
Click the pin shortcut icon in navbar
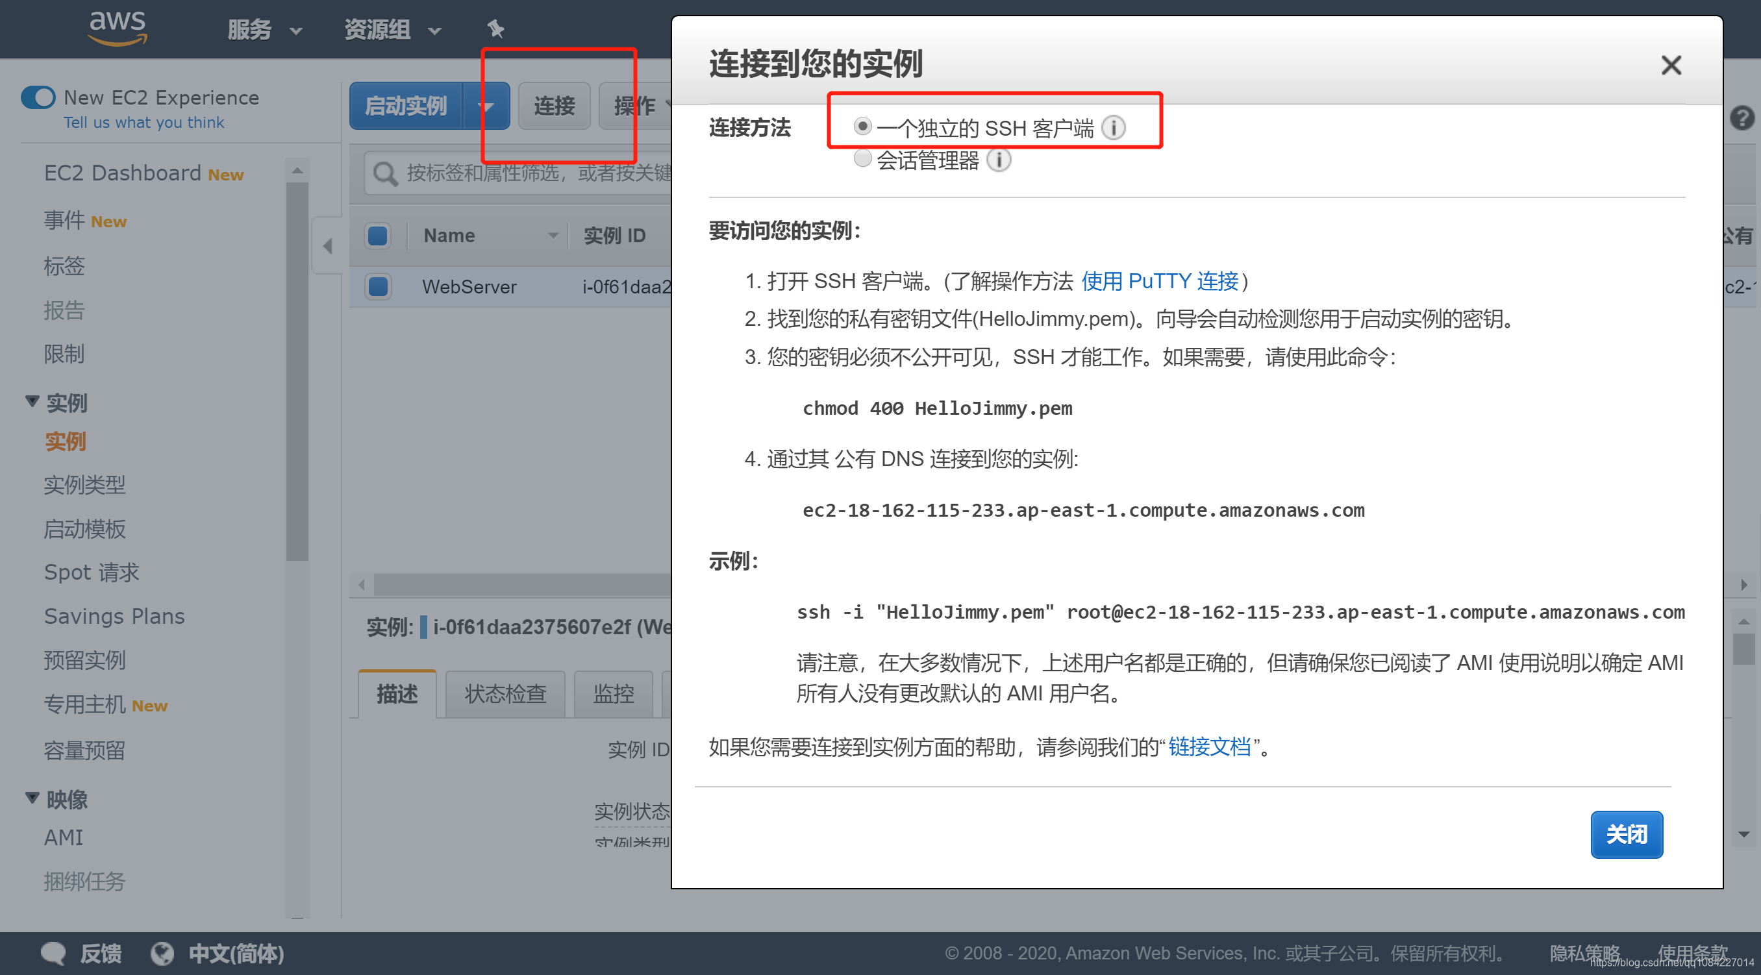coord(495,29)
